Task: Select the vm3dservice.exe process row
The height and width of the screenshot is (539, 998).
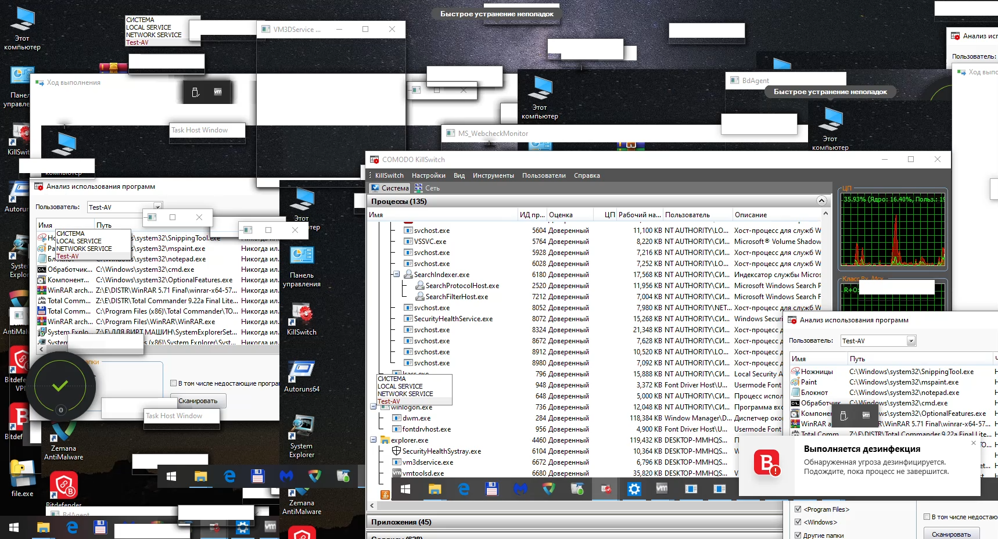Action: [x=595, y=462]
